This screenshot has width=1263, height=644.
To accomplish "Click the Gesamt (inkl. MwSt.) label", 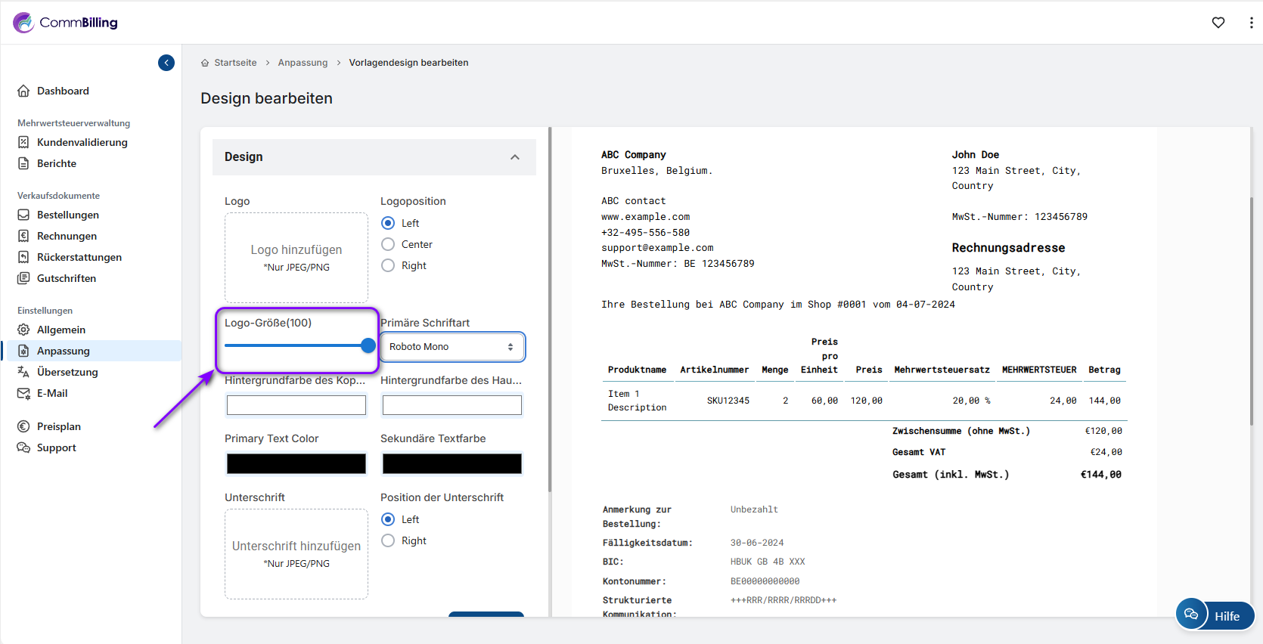I will pos(951,475).
